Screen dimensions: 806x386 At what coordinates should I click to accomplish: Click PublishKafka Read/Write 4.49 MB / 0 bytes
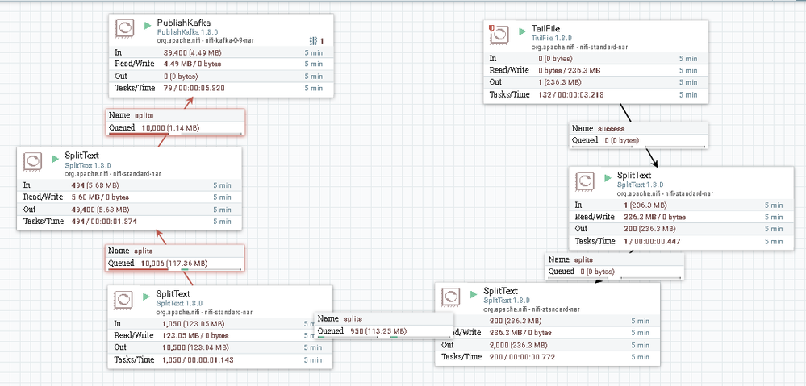(x=192, y=64)
